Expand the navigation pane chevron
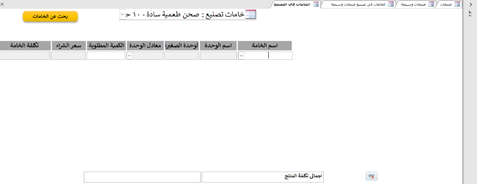Image resolution: width=479 pixels, height=184 pixels. tap(470, 5)
